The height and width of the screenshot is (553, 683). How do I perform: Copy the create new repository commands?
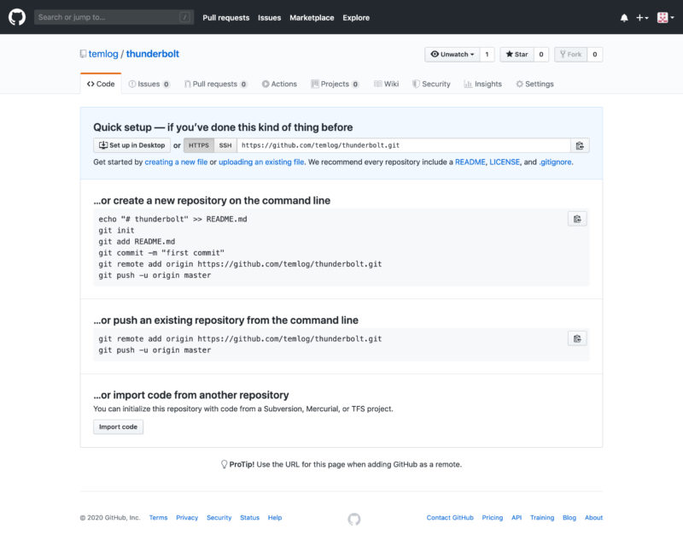[x=577, y=219]
